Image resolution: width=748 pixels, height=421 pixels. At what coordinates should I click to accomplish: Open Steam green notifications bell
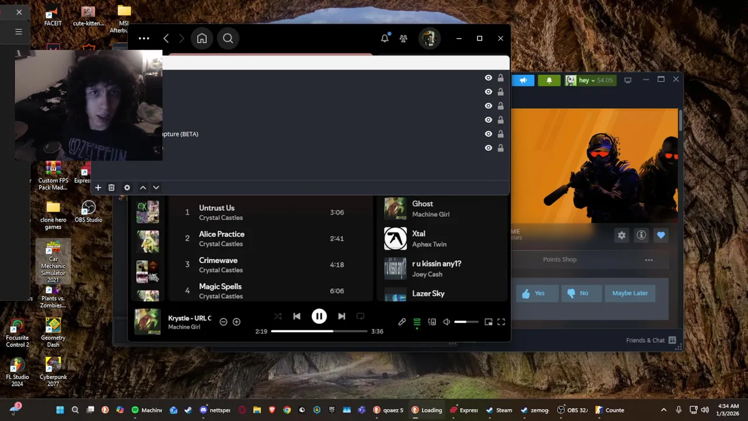pos(549,80)
